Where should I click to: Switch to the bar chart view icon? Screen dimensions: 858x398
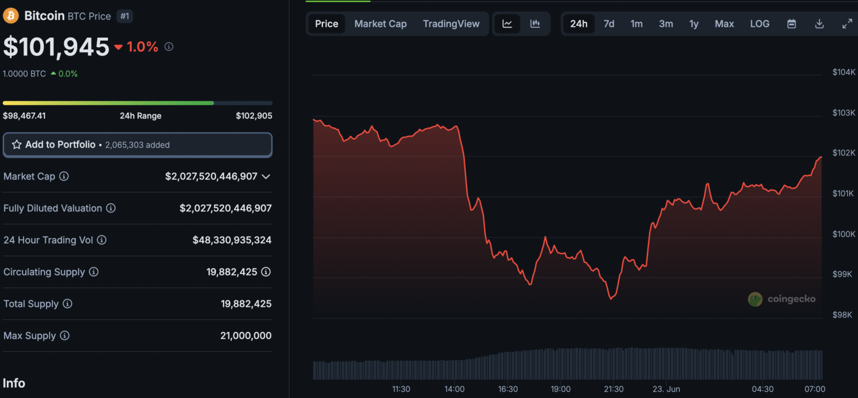pyautogui.click(x=535, y=23)
